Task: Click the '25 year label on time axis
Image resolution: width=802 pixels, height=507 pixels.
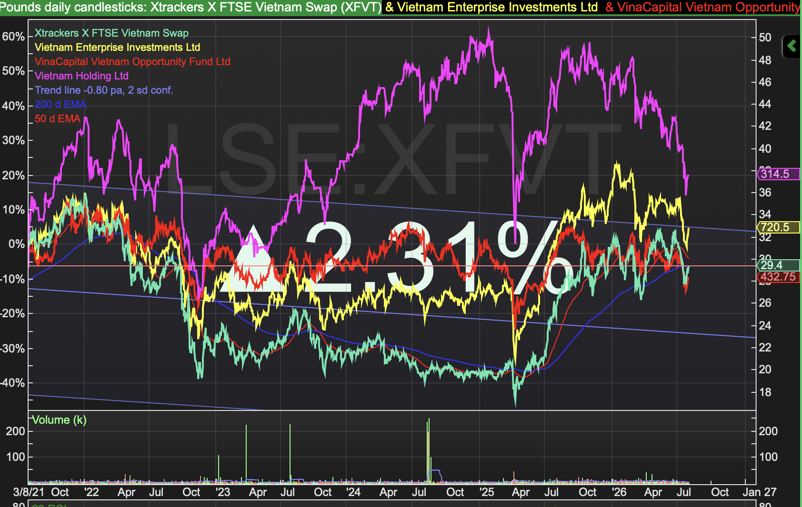Action: coord(487,492)
